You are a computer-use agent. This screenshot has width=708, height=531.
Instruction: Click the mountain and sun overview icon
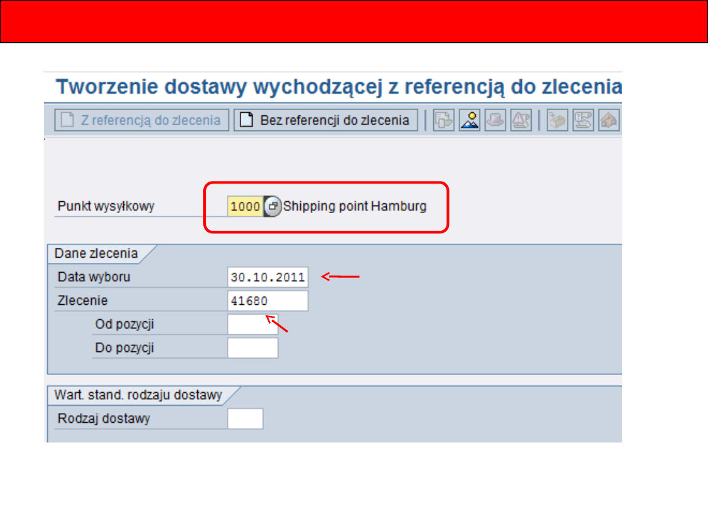469,121
